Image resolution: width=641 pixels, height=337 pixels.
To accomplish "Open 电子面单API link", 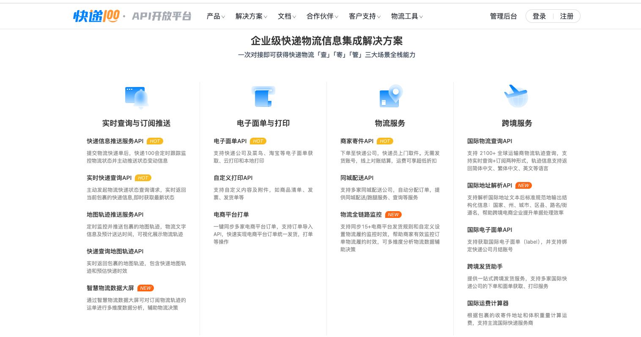I will 230,141.
